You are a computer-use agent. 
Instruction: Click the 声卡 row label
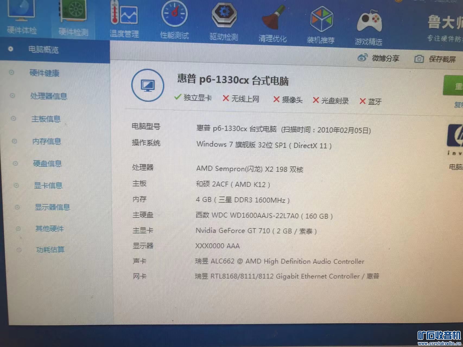pyautogui.click(x=139, y=261)
